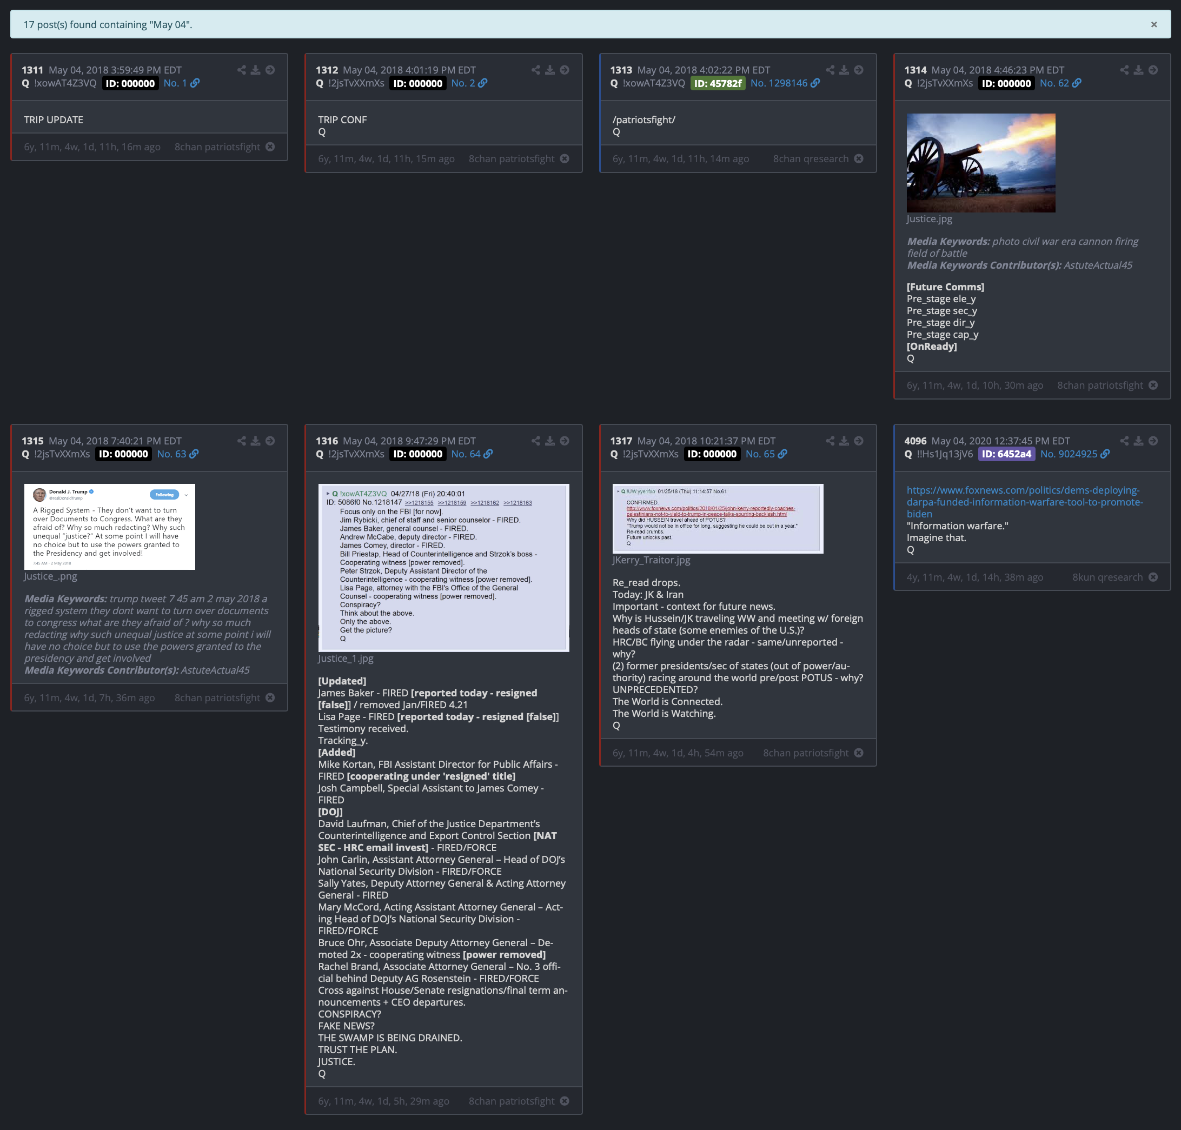The width and height of the screenshot is (1181, 1130).
Task: Download post 1313 using download icon
Action: click(x=844, y=70)
